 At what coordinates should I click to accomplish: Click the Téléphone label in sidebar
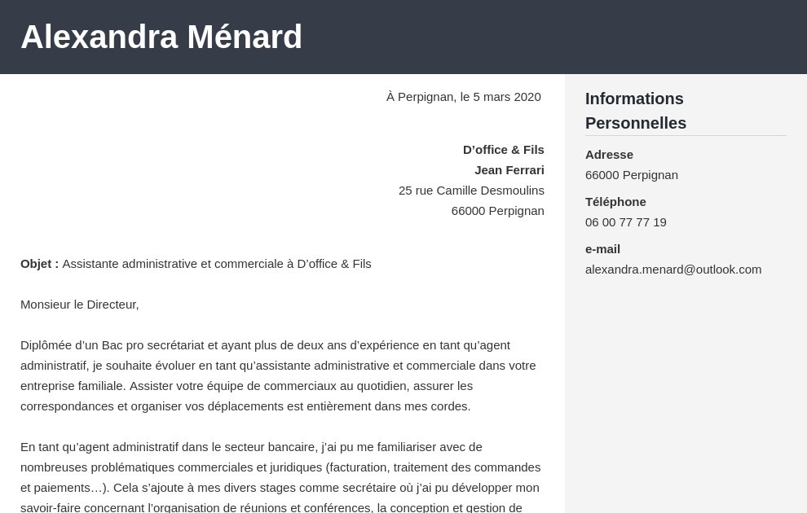[615, 202]
